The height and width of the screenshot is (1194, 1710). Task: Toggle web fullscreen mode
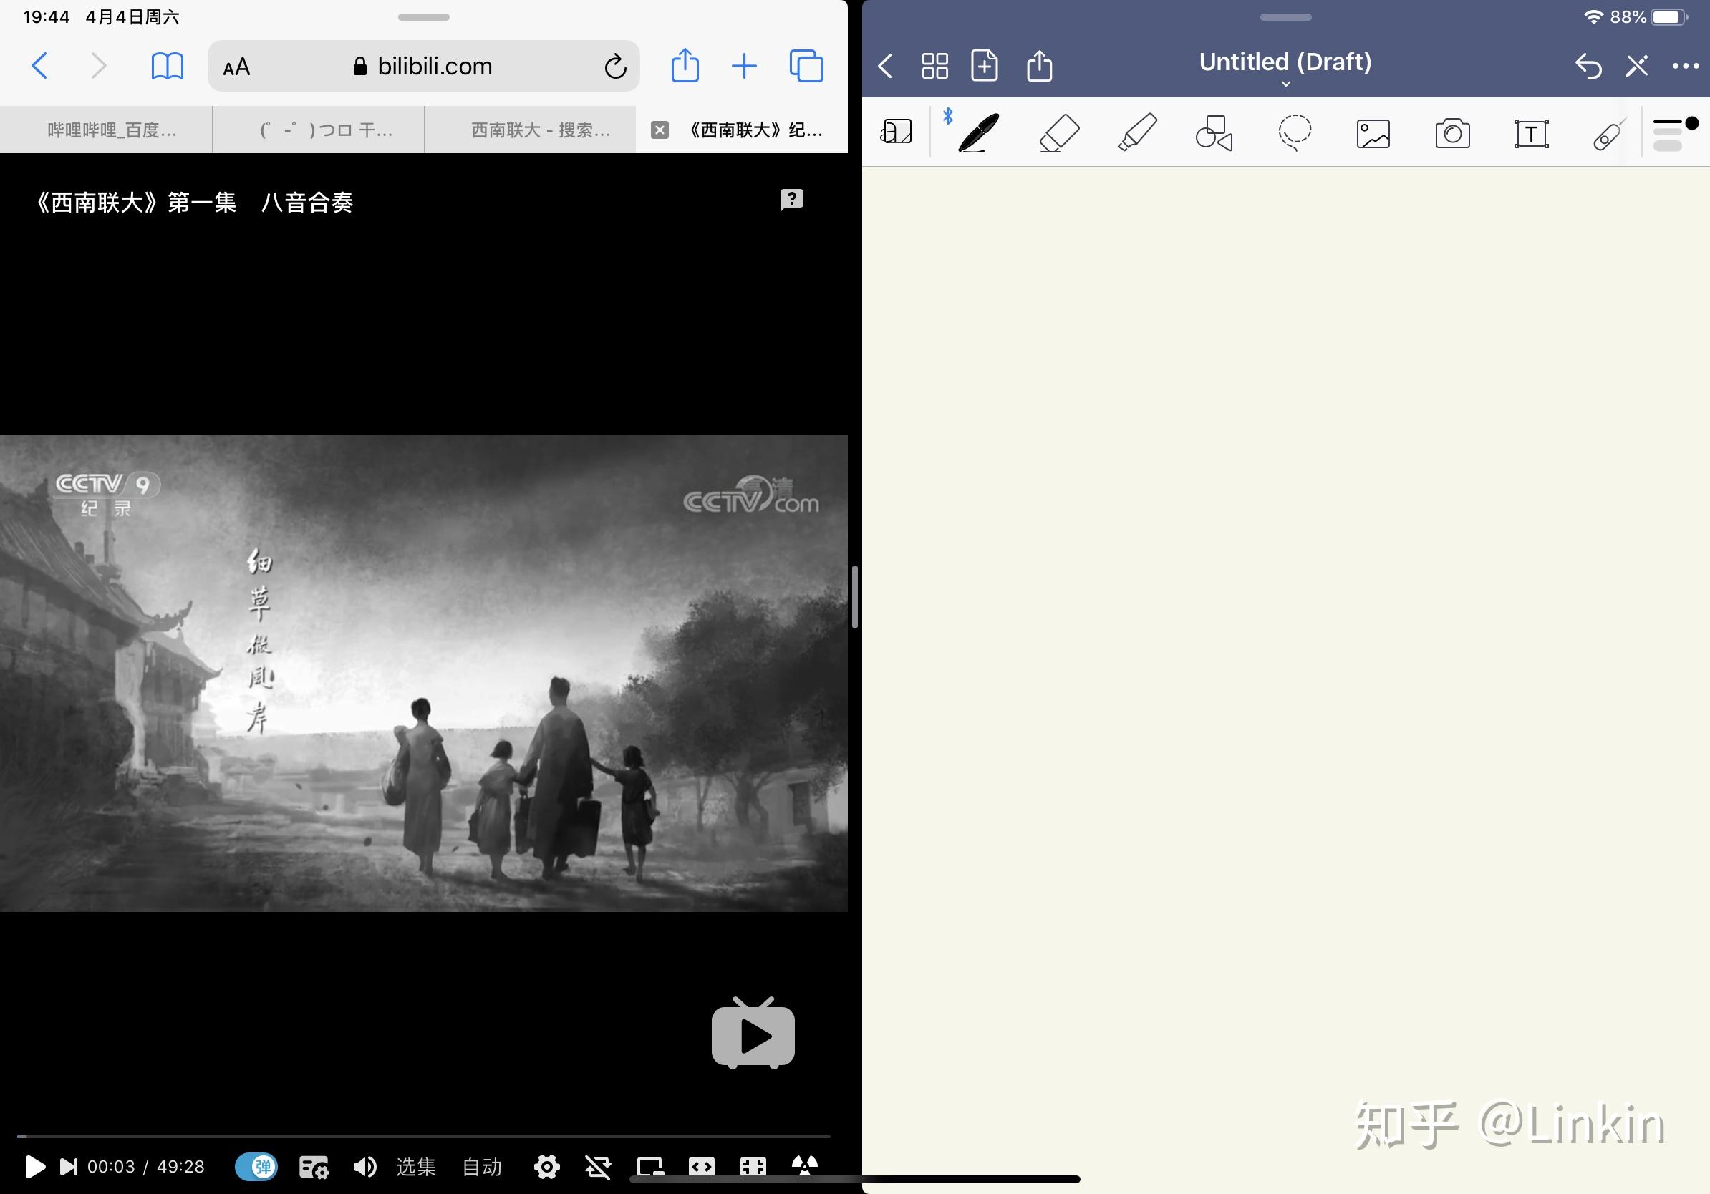click(x=753, y=1167)
